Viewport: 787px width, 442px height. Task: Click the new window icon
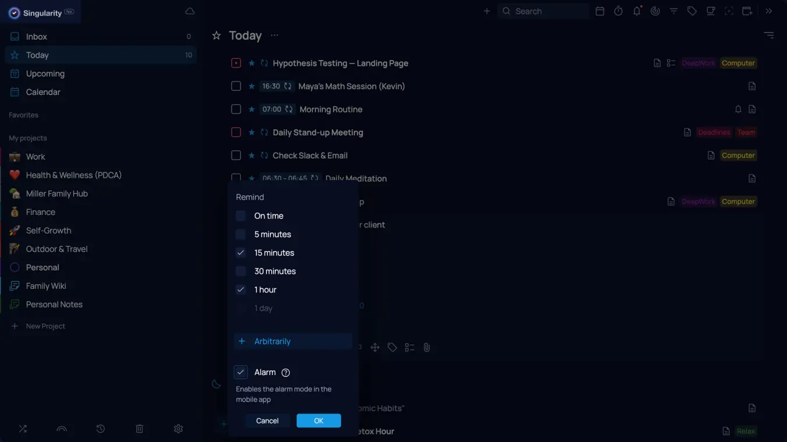(x=747, y=11)
